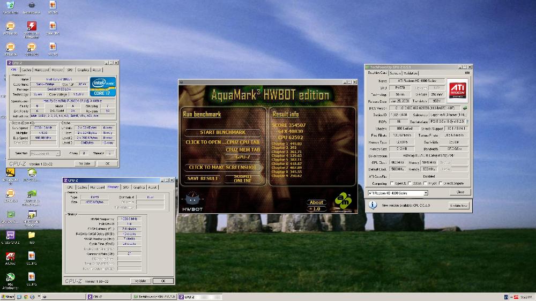Screen dimensions: 536x301
Task: Click the green BIOS save chip icon in GPU-Z
Action: [x=465, y=108]
